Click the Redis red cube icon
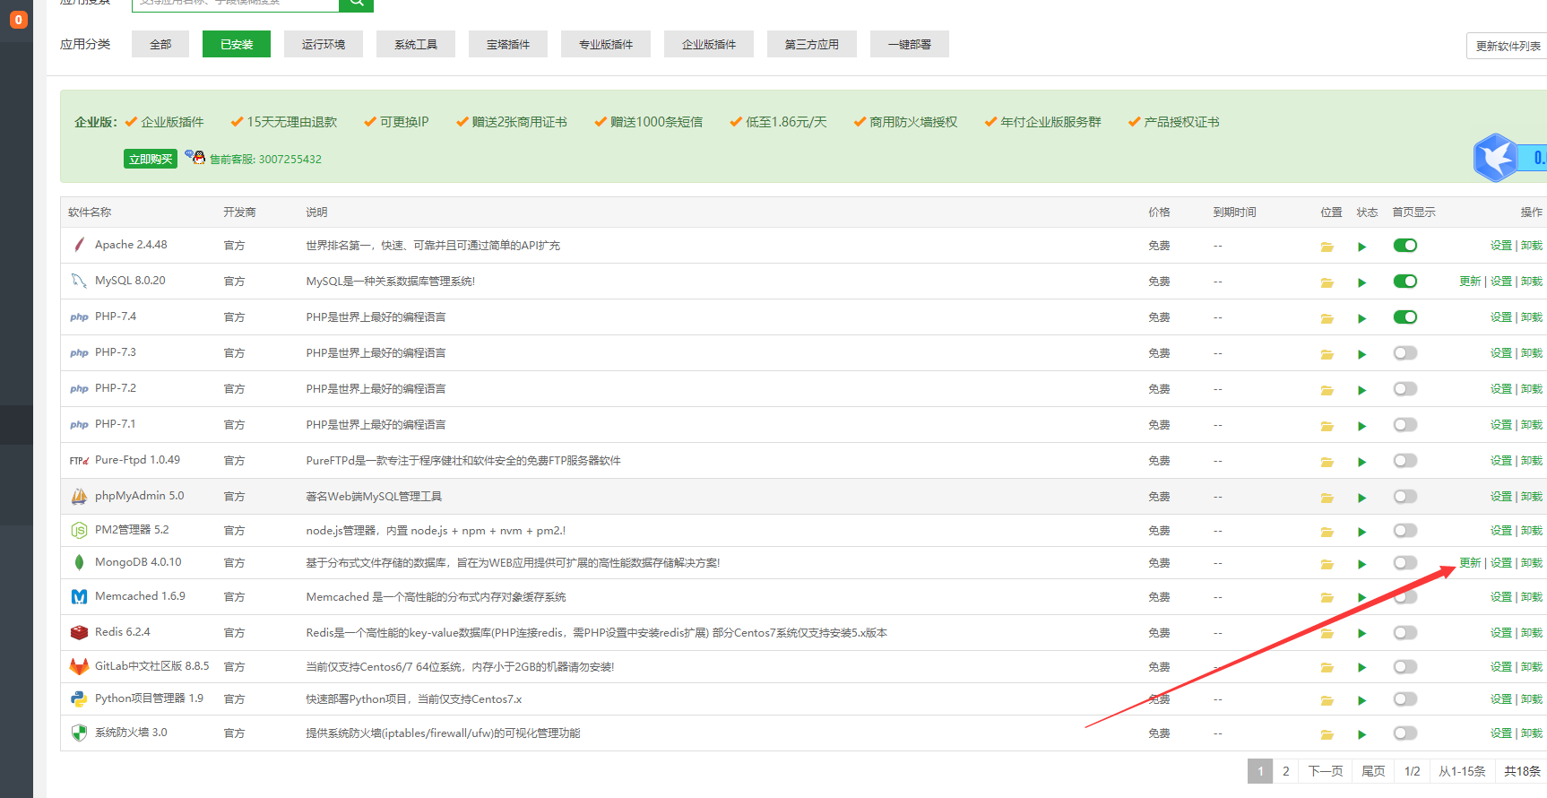Viewport: 1547px width, 798px height. (79, 632)
